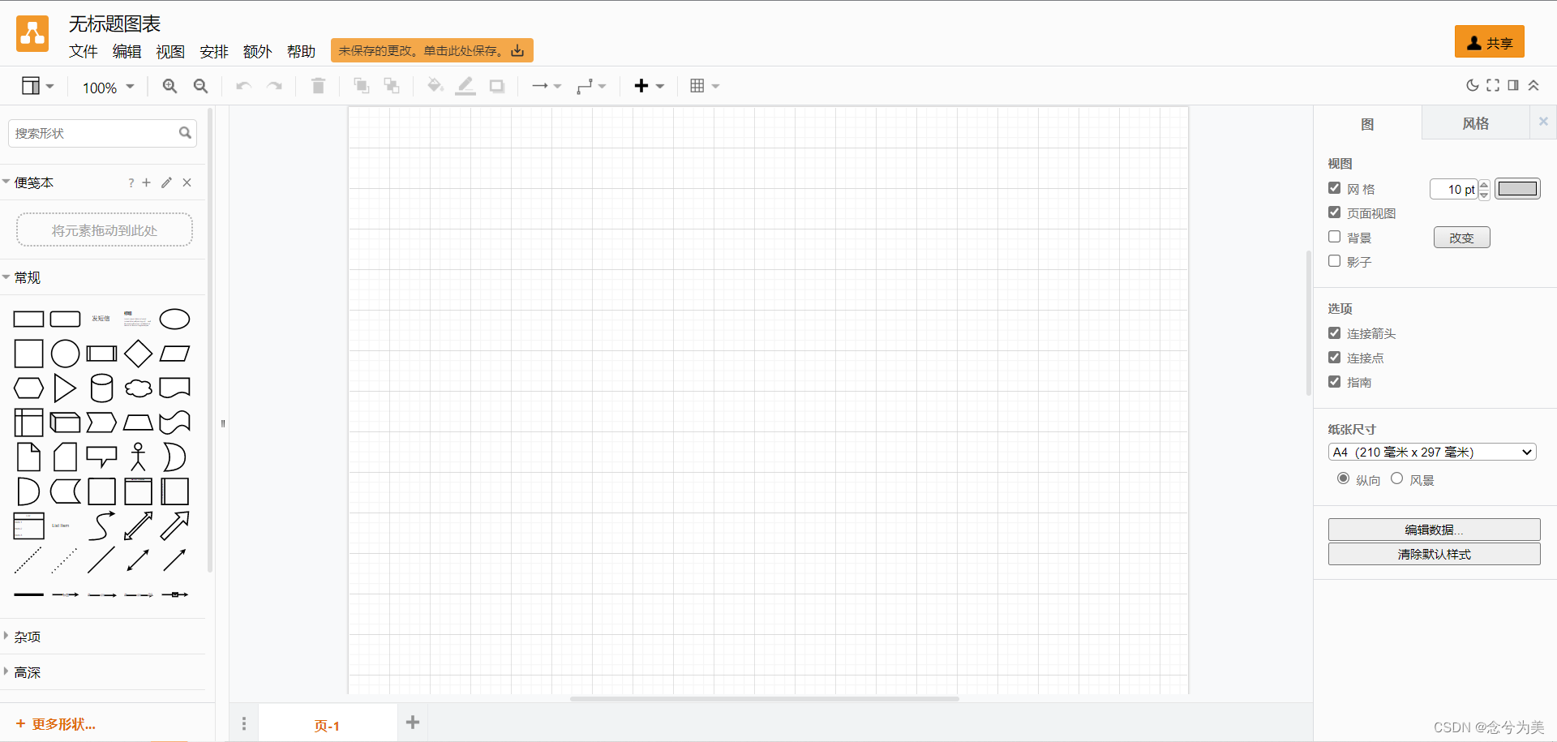Click the undo arrow icon
Viewport: 1557px width, 742px height.
tap(243, 86)
